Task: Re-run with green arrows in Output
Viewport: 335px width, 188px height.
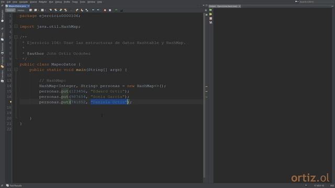Action: [210, 10]
